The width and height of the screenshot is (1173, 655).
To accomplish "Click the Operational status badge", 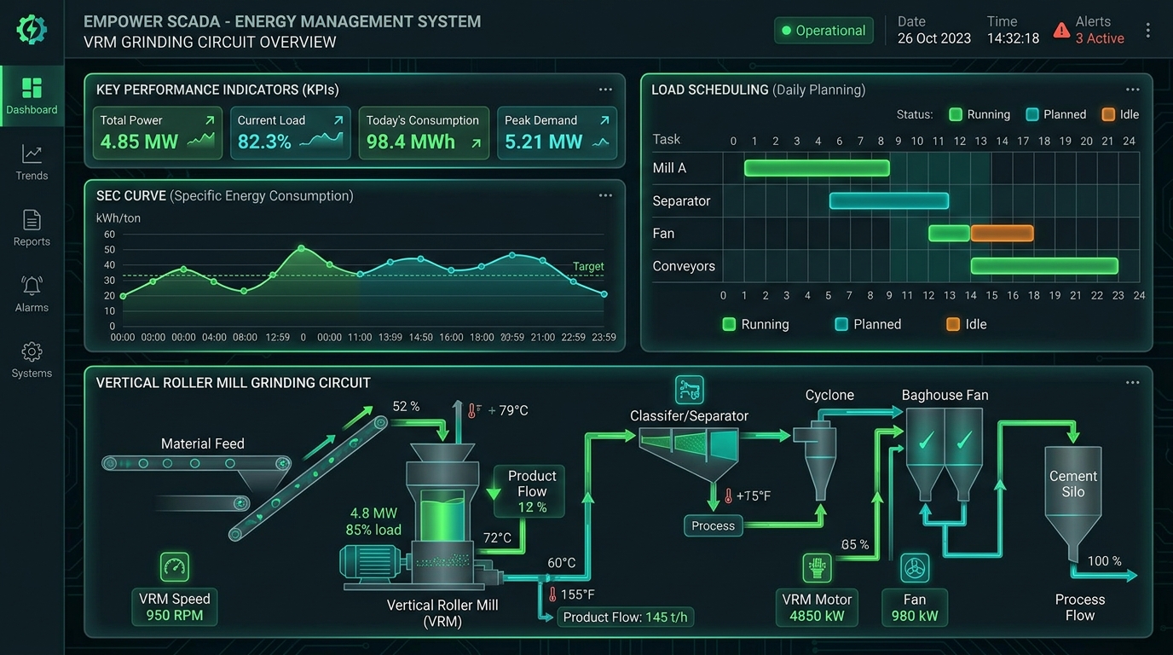I will (823, 31).
